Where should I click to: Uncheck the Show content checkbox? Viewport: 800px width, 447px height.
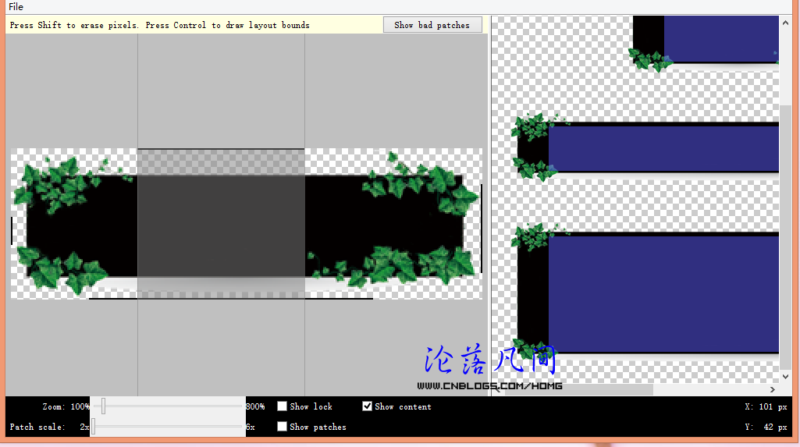pyautogui.click(x=367, y=406)
